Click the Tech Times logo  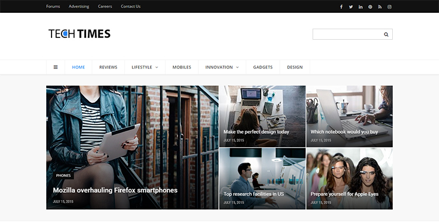coord(80,34)
